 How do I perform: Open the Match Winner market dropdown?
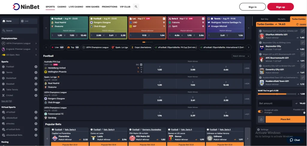240,56
